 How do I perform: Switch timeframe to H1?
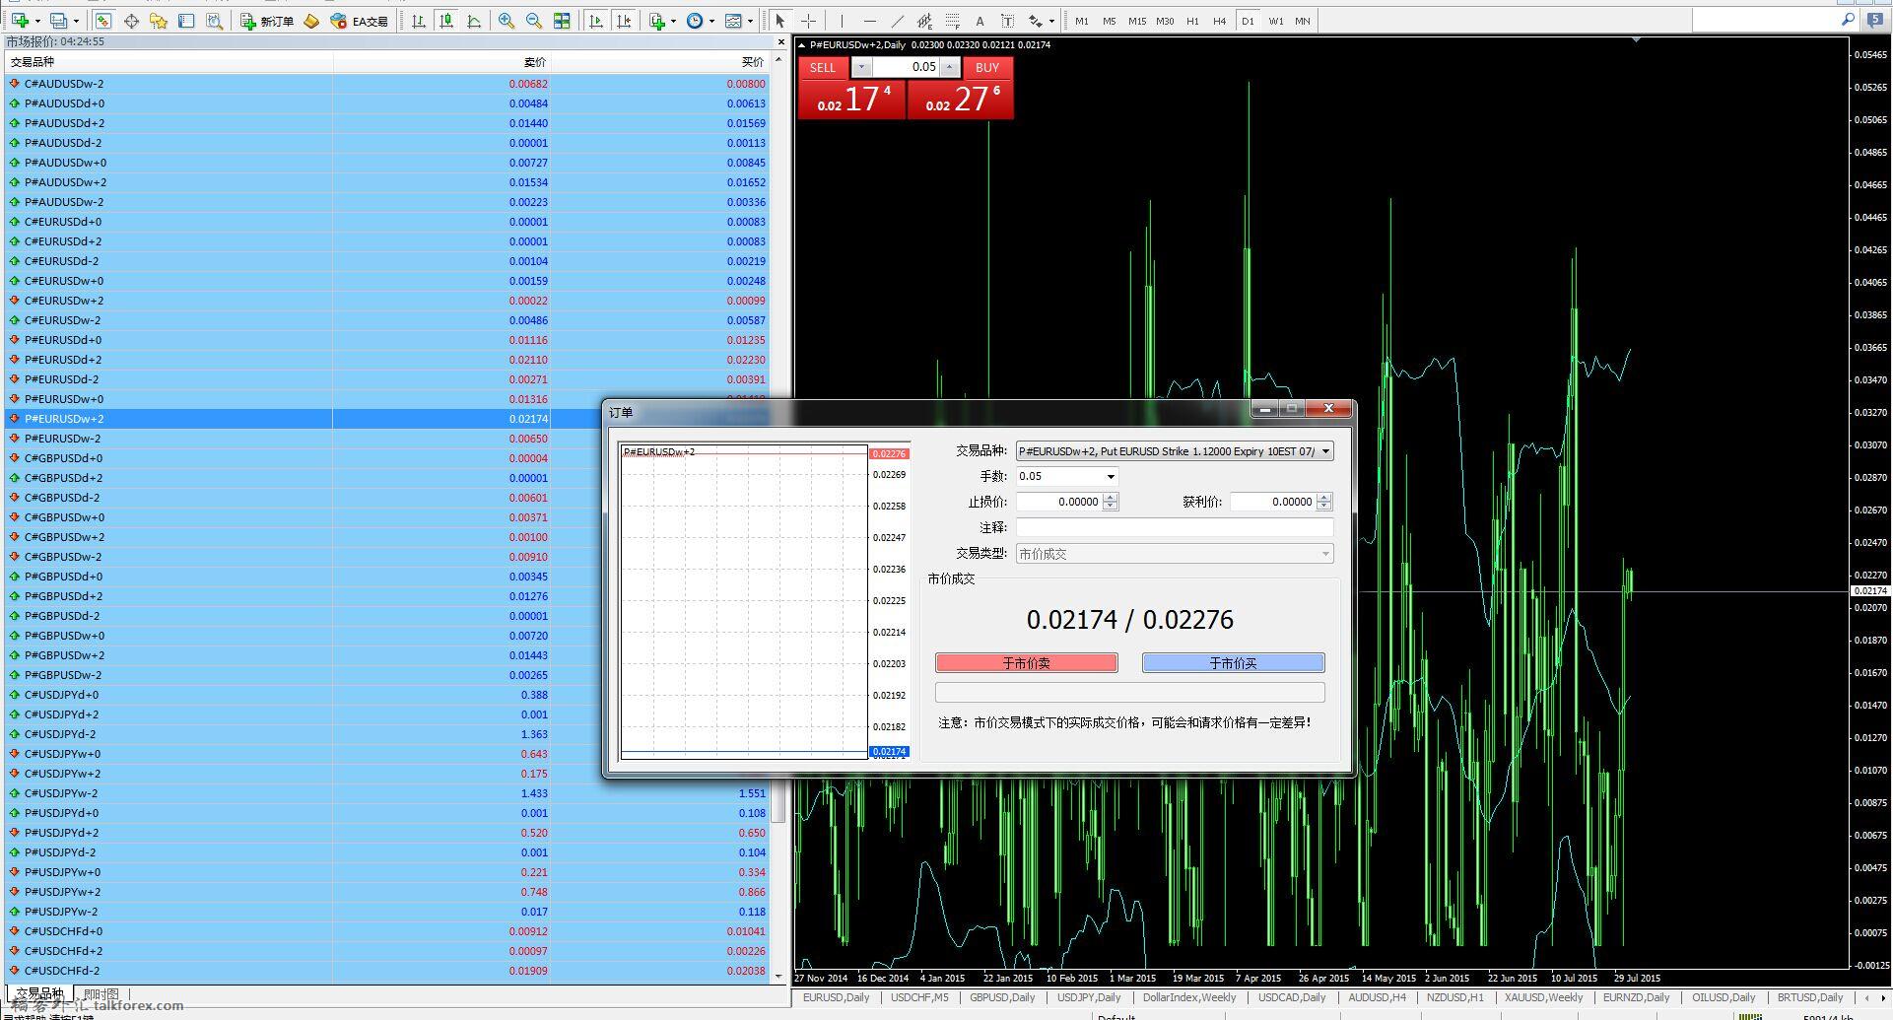click(x=1192, y=21)
